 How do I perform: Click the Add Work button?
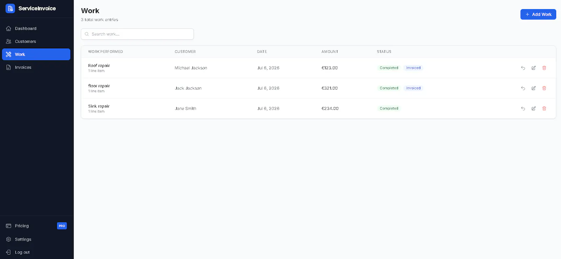click(538, 14)
